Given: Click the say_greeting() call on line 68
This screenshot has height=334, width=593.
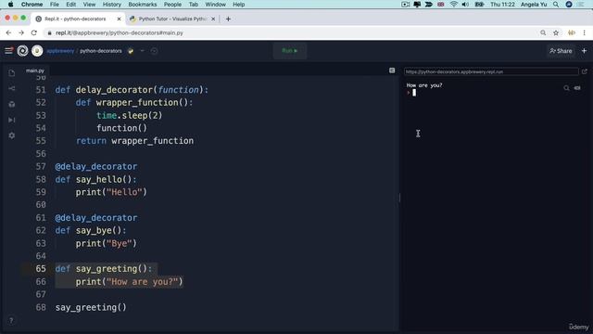Looking at the screenshot, I should pos(91,307).
